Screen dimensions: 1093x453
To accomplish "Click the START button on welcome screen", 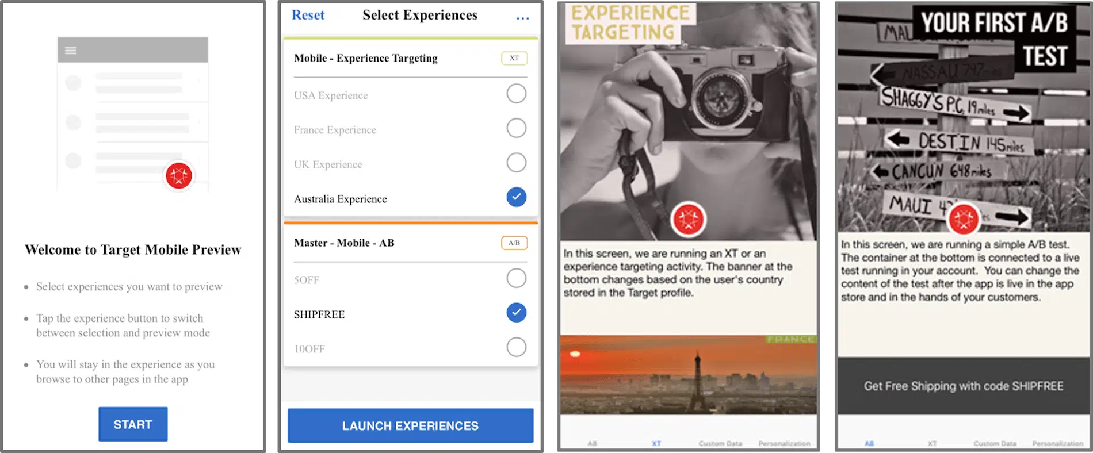I will tap(133, 424).
